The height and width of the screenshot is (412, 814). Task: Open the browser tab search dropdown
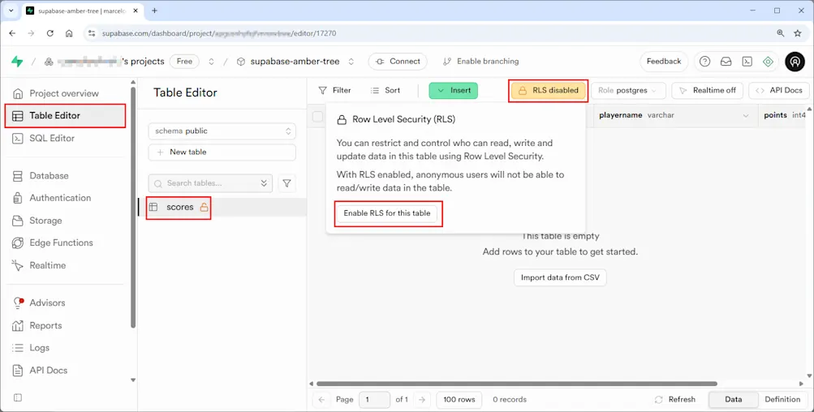11,11
